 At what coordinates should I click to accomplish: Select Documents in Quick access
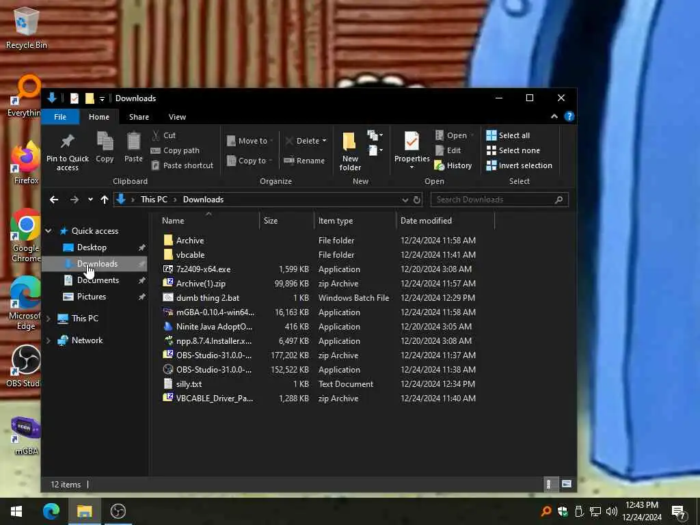(x=98, y=280)
